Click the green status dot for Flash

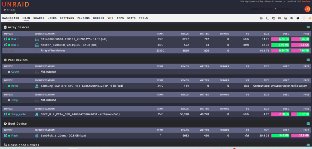(x=9, y=136)
